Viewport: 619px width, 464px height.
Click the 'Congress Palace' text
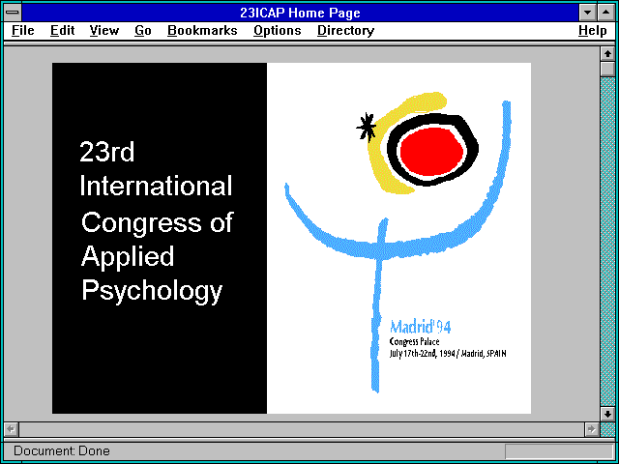[414, 341]
